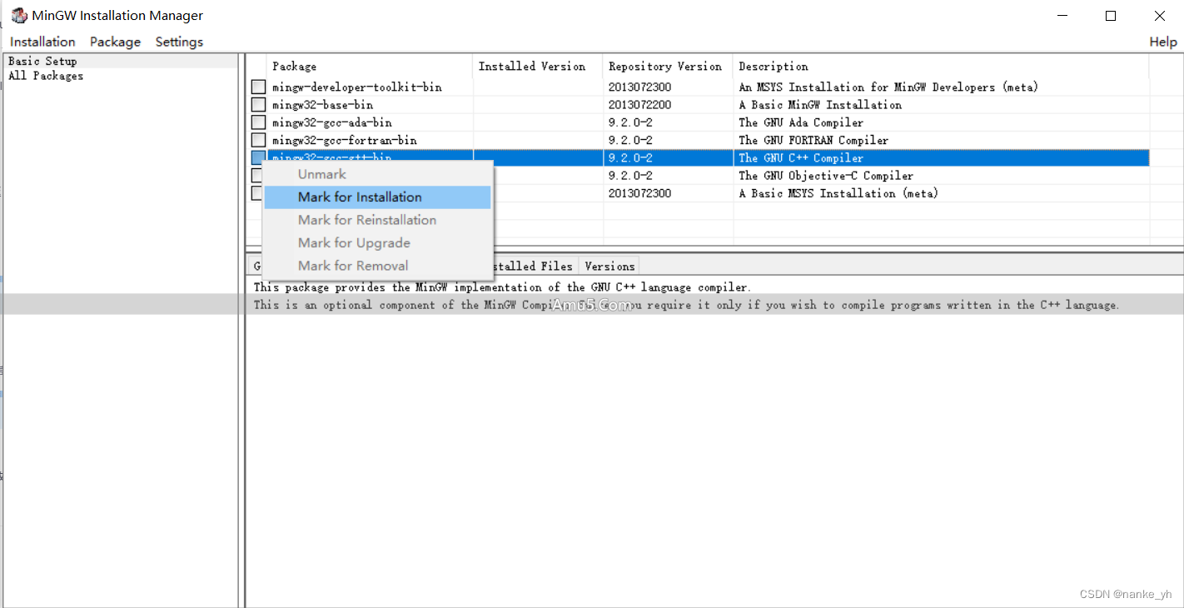The width and height of the screenshot is (1184, 608).
Task: Open the Package menu
Action: point(115,42)
